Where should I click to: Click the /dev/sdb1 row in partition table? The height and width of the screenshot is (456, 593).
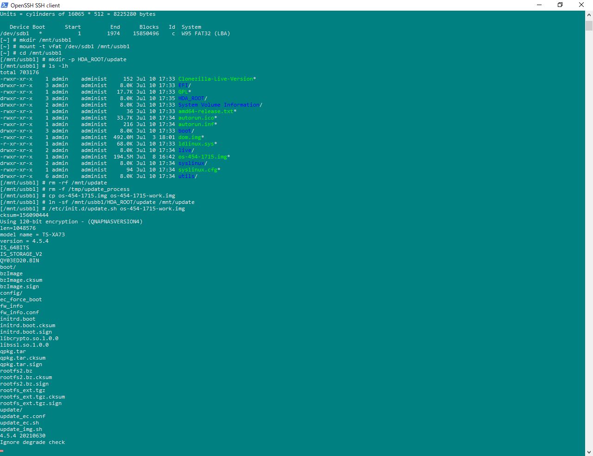[x=115, y=33]
